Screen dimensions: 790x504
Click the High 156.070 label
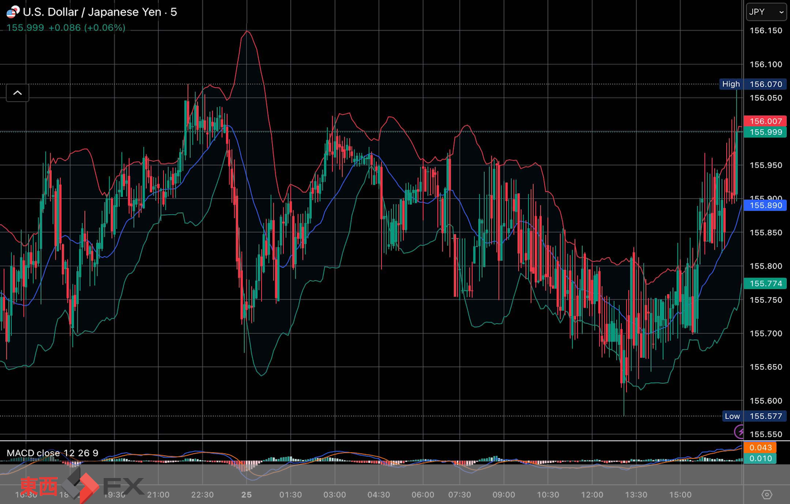(x=753, y=84)
